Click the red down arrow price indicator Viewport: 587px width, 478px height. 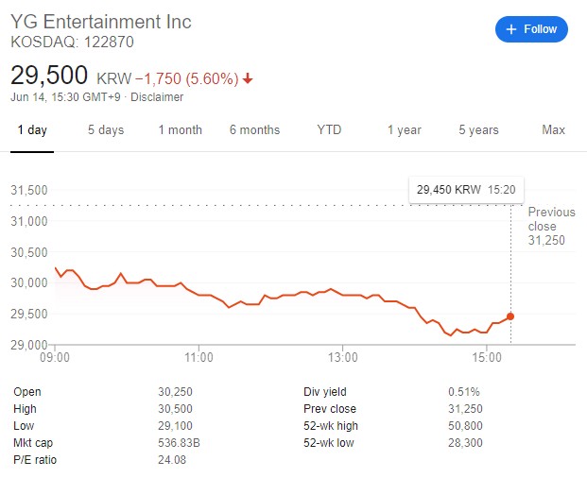pos(248,78)
